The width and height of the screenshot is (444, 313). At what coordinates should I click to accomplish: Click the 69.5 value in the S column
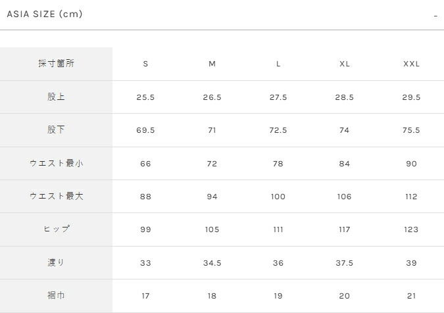(145, 130)
